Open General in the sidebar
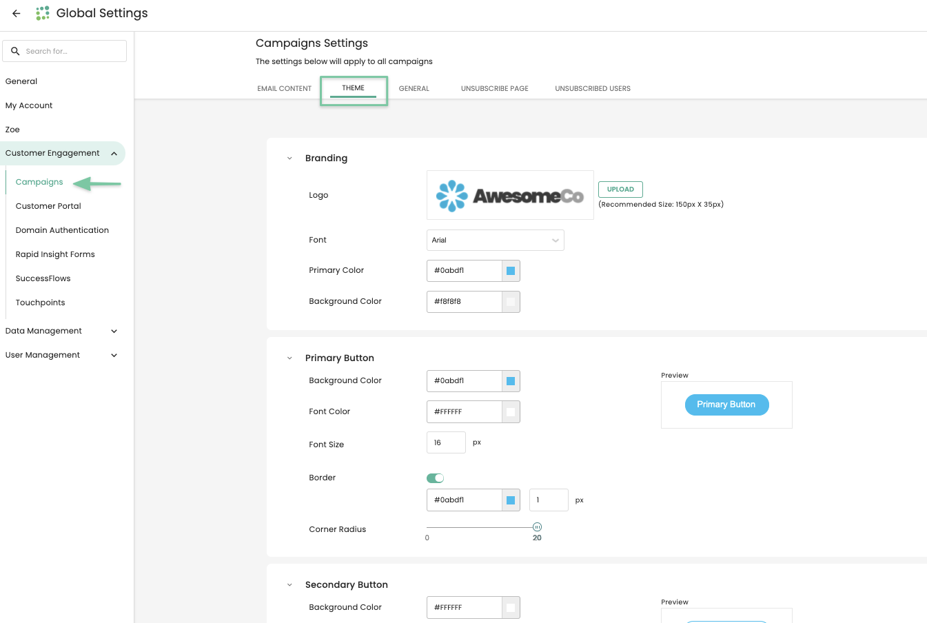The width and height of the screenshot is (927, 623). pos(21,81)
